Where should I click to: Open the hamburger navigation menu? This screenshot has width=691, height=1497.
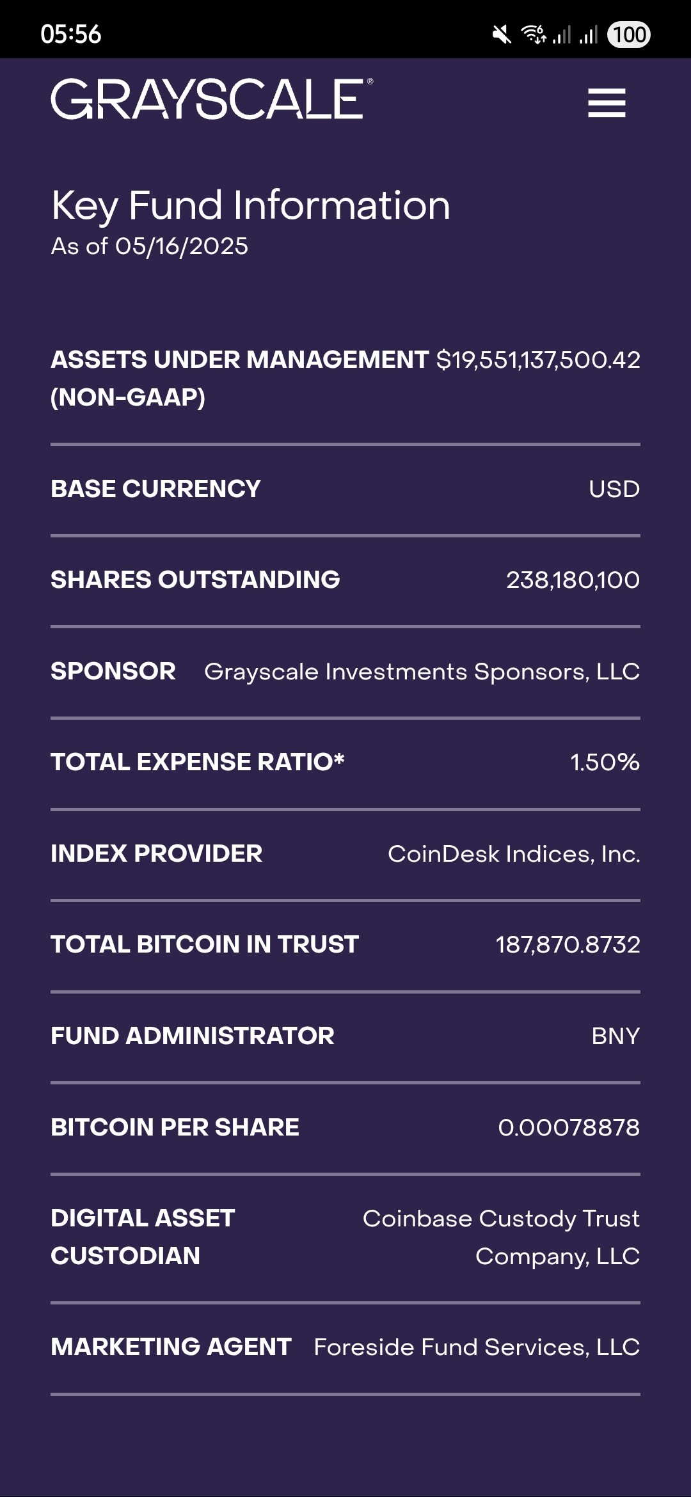tap(607, 103)
